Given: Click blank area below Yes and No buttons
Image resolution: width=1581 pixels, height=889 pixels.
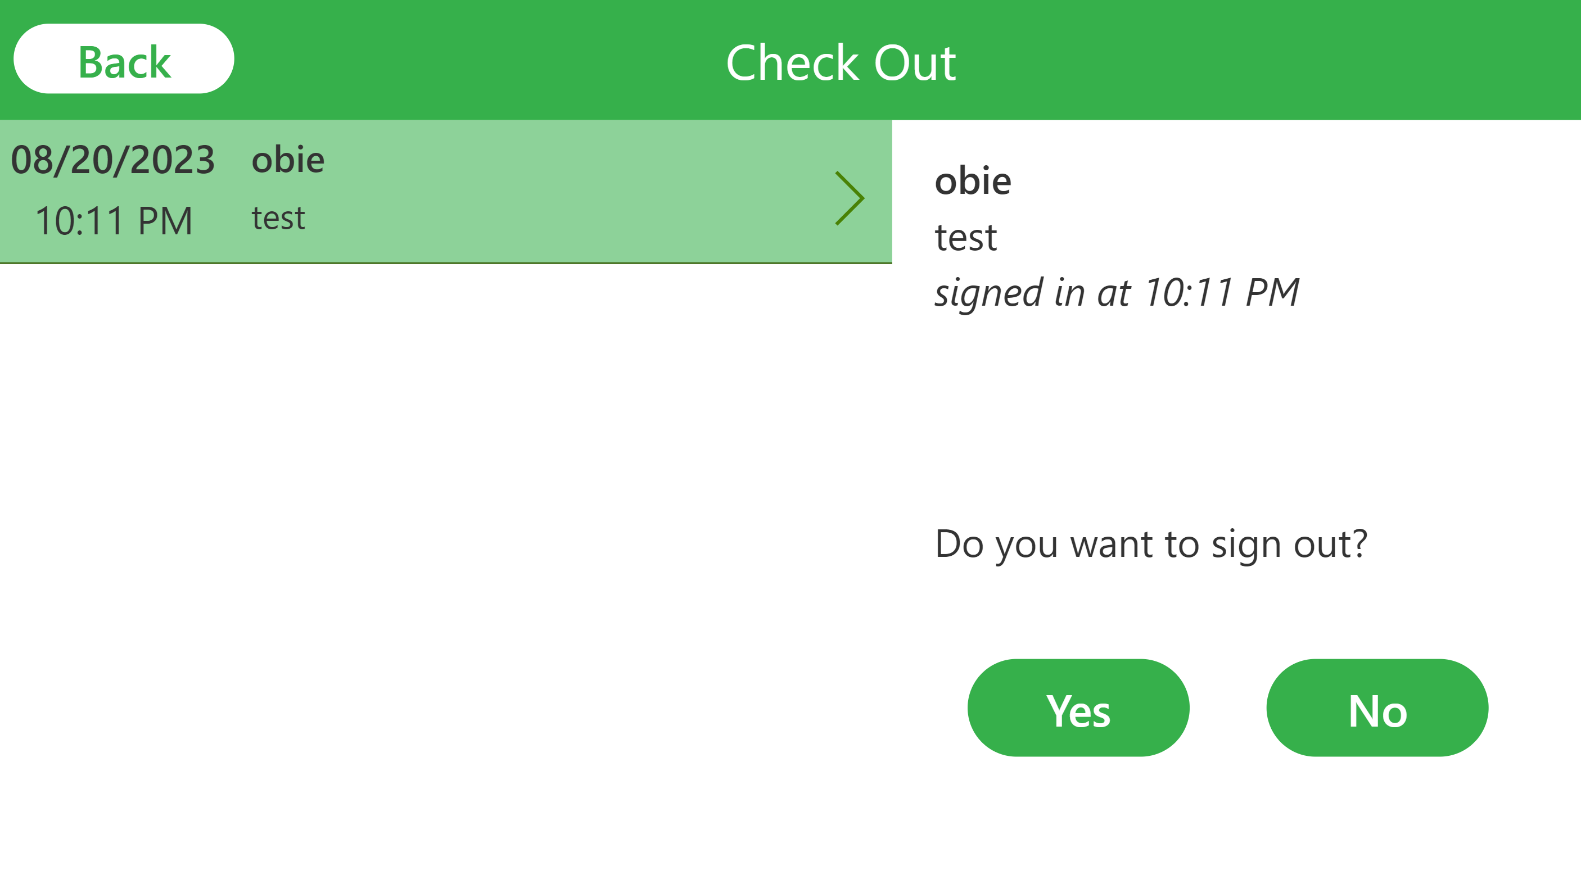Looking at the screenshot, I should [1236, 822].
